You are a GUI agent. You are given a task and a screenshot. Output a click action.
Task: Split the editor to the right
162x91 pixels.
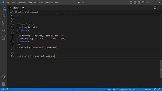pos(155,8)
